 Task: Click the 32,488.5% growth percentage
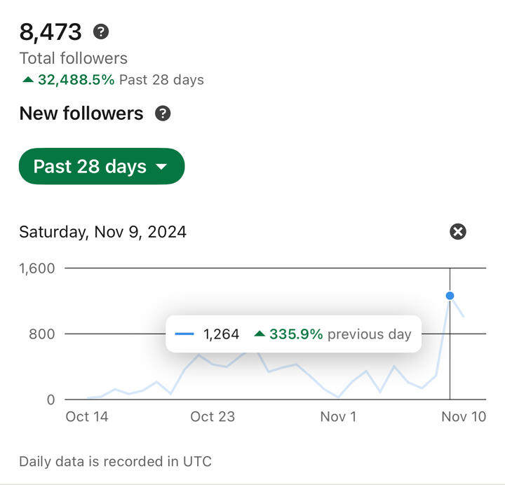[x=76, y=80]
